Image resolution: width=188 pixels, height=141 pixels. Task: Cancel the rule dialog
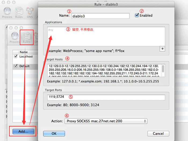(158, 133)
